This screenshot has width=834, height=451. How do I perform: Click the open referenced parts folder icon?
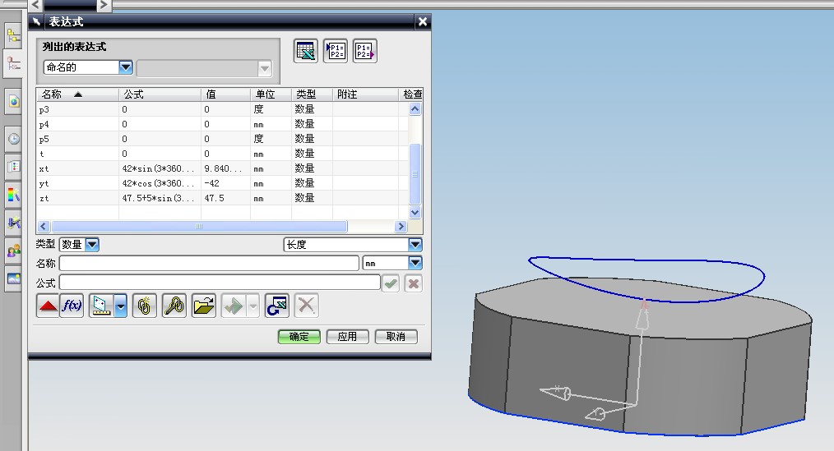[x=204, y=306]
